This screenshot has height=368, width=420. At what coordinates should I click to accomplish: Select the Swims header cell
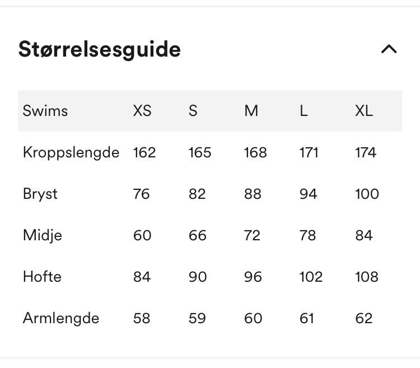coord(45,111)
